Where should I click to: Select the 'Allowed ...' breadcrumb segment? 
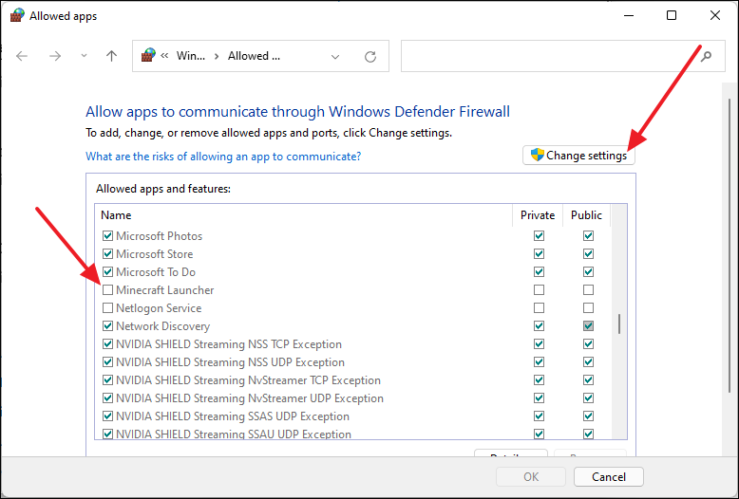[x=254, y=56]
